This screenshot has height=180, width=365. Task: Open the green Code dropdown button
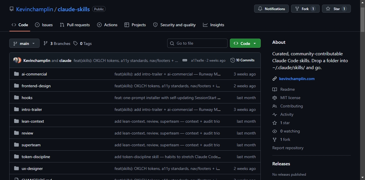[x=245, y=43]
